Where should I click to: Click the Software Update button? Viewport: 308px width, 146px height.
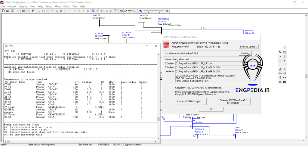(x=248, y=47)
